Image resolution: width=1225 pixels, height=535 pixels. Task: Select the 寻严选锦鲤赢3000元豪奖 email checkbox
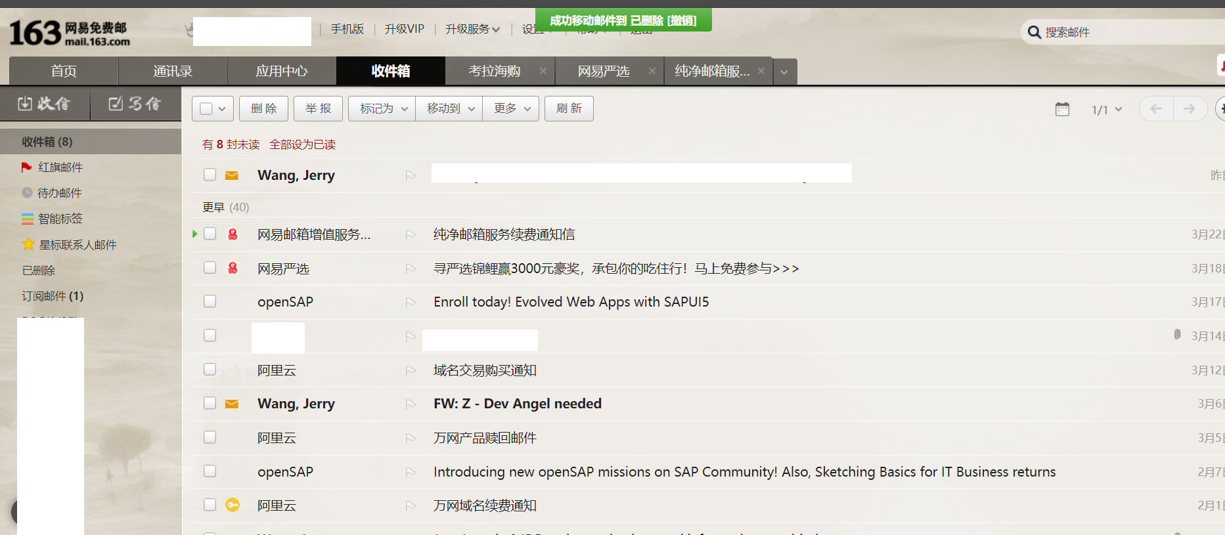click(x=210, y=268)
